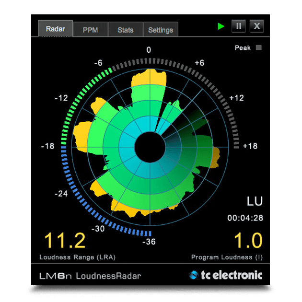Click the +6 scale label

[x=199, y=63]
